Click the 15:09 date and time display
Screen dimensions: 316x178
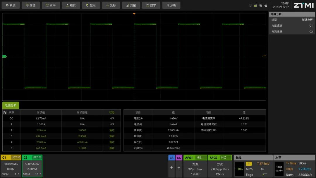[x=281, y=5]
